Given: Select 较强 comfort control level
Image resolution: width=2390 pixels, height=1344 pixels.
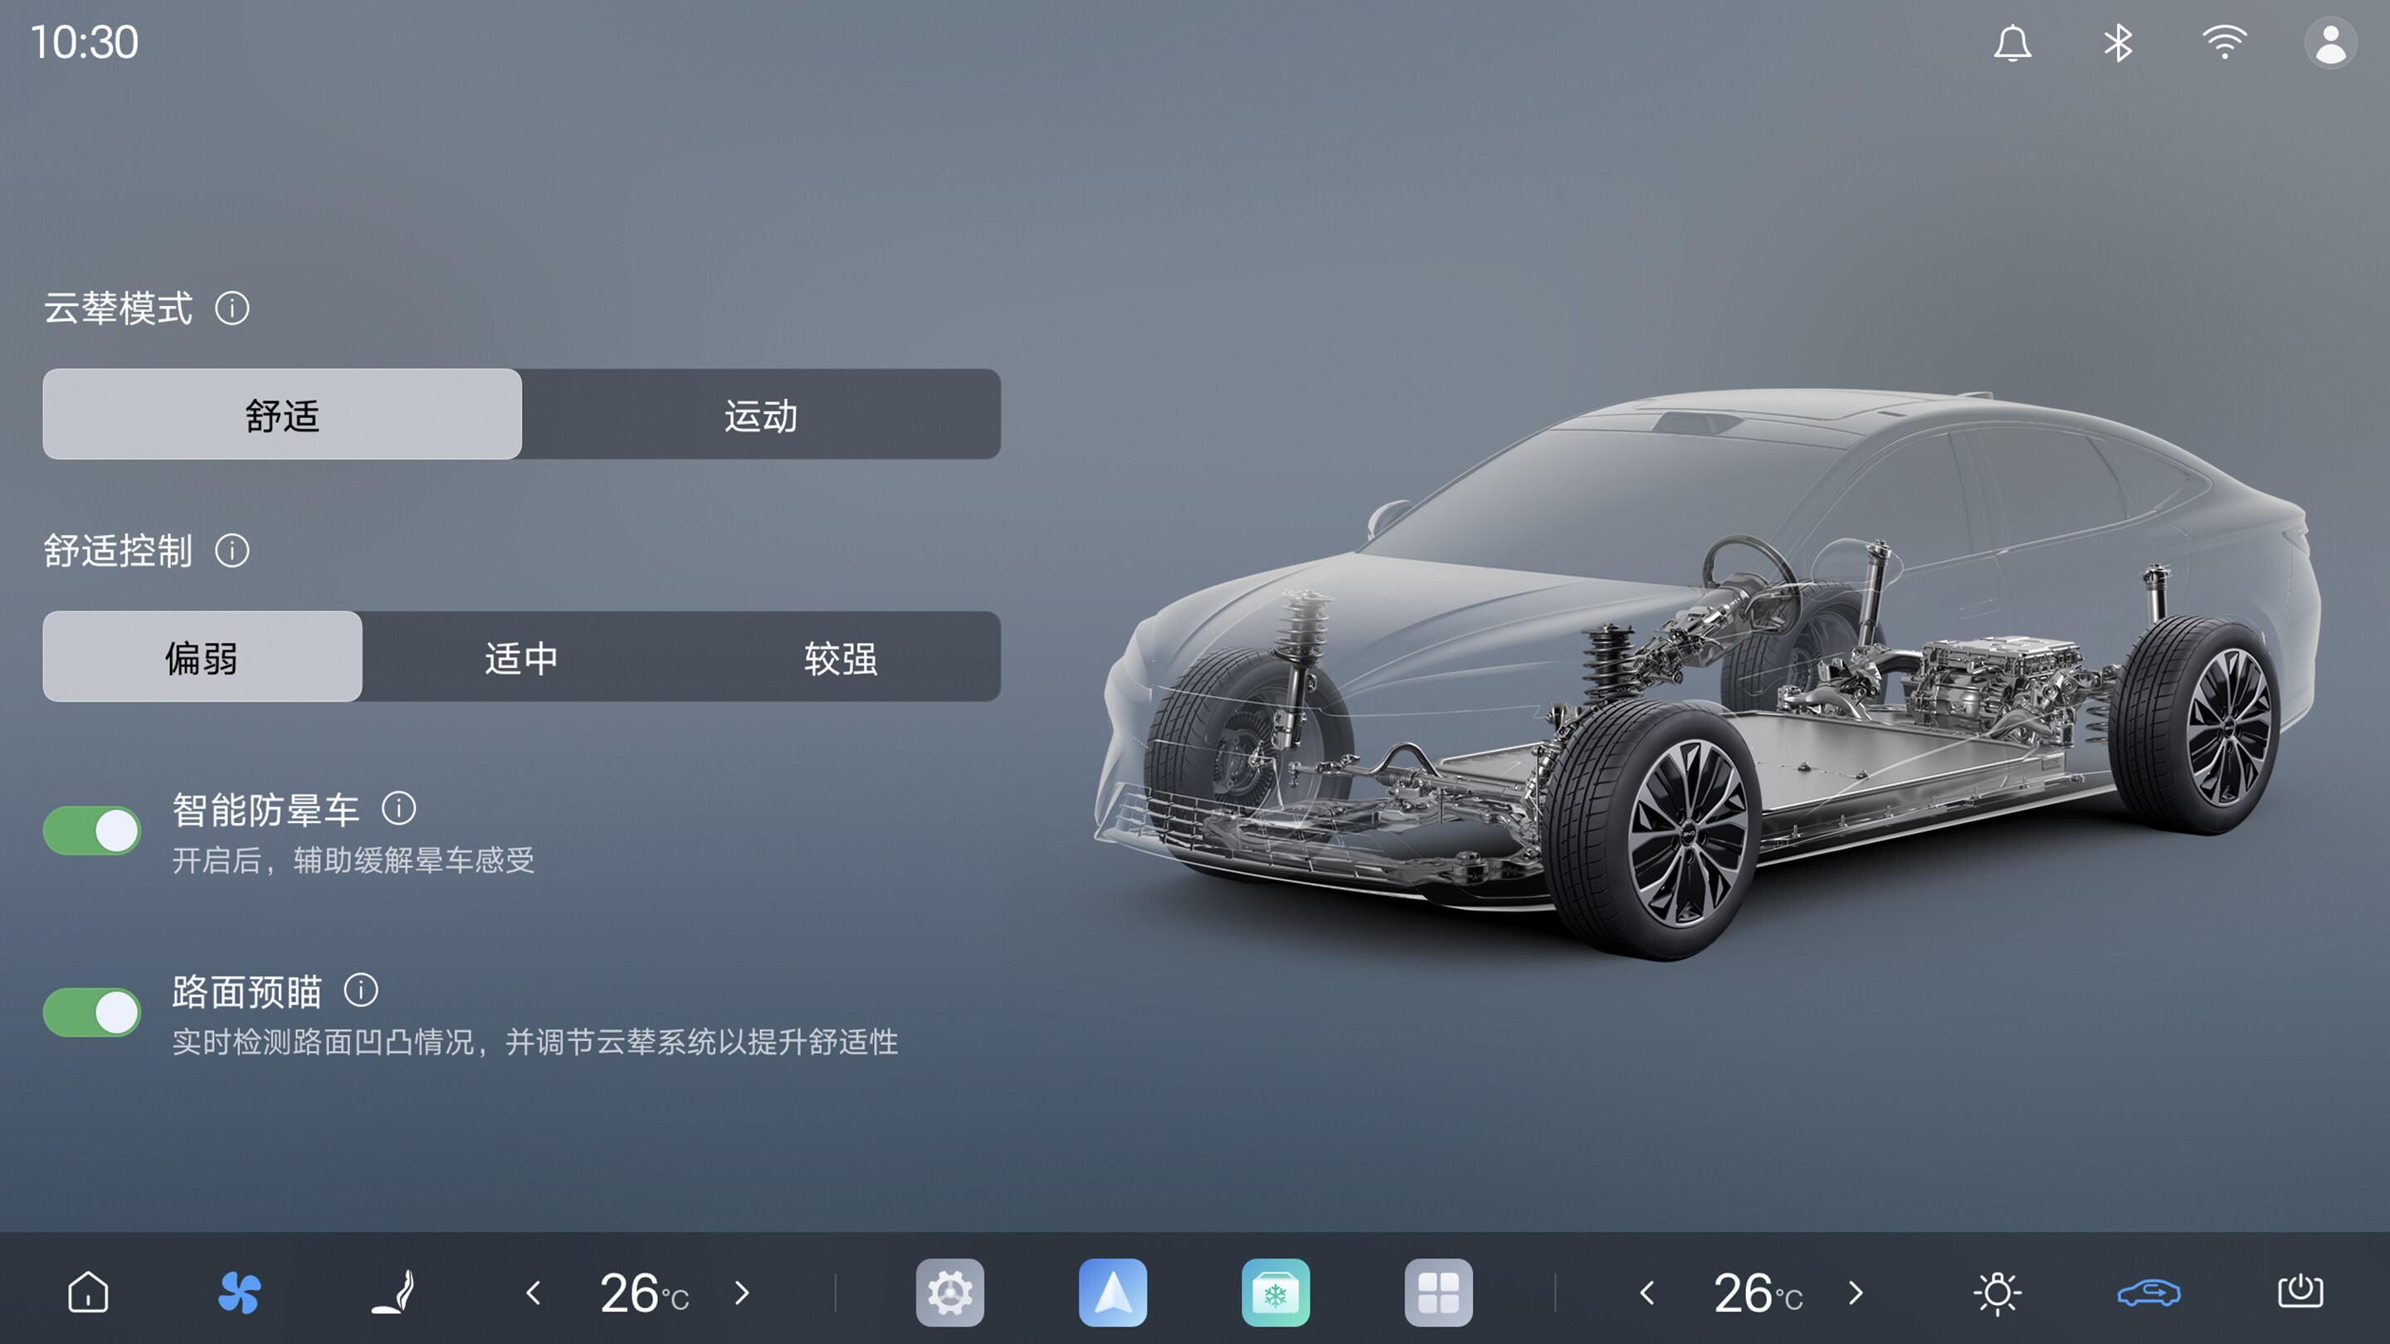Looking at the screenshot, I should click(x=841, y=657).
